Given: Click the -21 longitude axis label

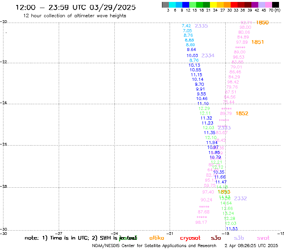Looking at the screenshot, I should pyautogui.click(x=170, y=234).
